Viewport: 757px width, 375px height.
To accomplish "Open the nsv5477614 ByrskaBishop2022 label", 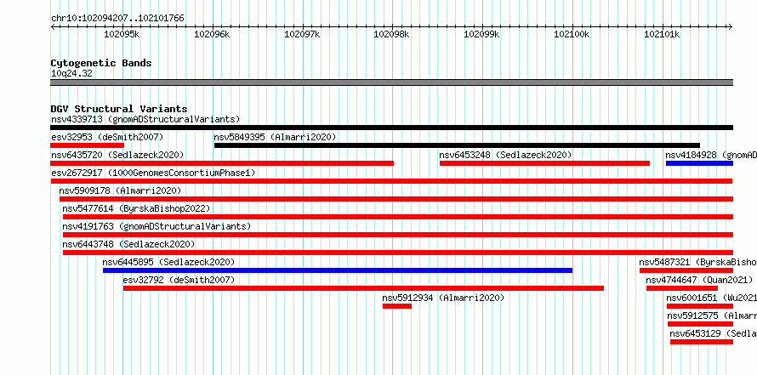I will (x=137, y=208).
